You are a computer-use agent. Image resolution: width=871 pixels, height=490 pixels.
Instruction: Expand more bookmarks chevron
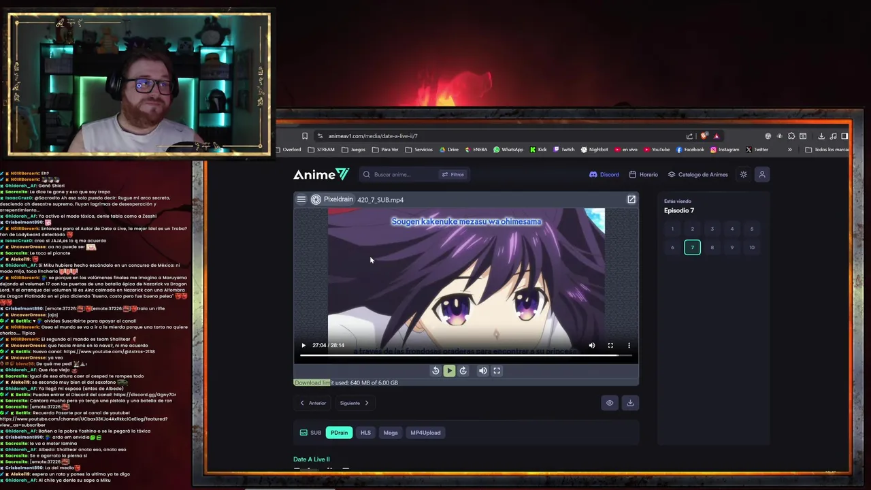(x=790, y=150)
